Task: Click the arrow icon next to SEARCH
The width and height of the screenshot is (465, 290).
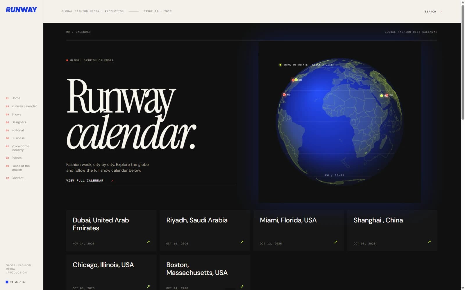Action: (x=441, y=12)
